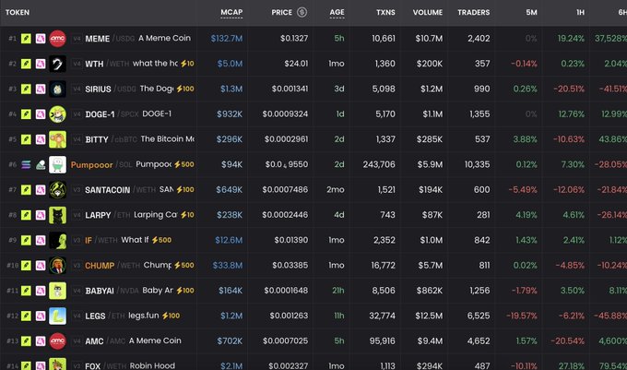Image resolution: width=627 pixels, height=370 pixels.
Task: Click the LARPY cat token logo
Action: coord(57,215)
